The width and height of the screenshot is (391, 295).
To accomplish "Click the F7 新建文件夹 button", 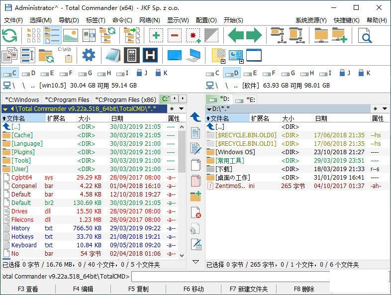I will (x=249, y=289).
